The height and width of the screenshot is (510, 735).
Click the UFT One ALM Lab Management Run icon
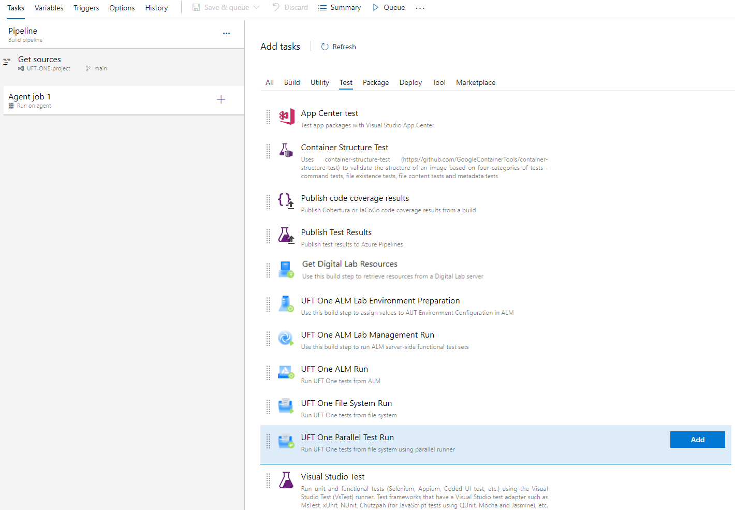click(x=286, y=339)
